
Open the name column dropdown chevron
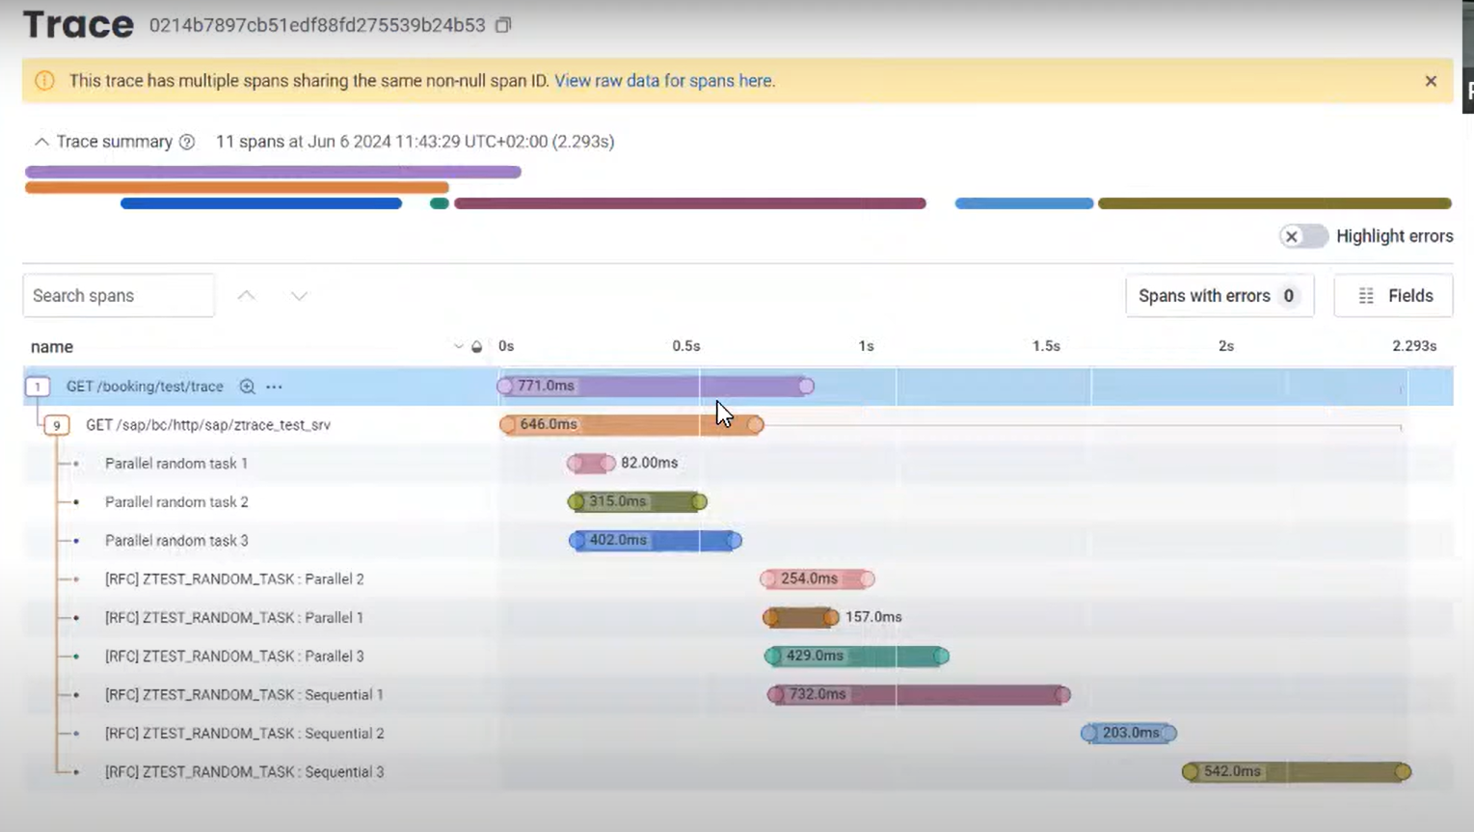(458, 346)
